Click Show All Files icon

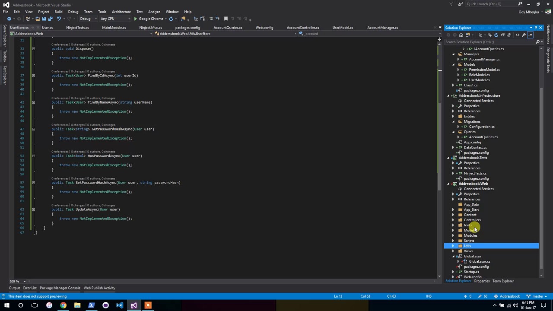tap(509, 35)
